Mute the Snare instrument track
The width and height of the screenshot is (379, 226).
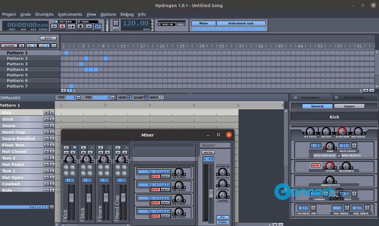pyautogui.click(x=46, y=125)
